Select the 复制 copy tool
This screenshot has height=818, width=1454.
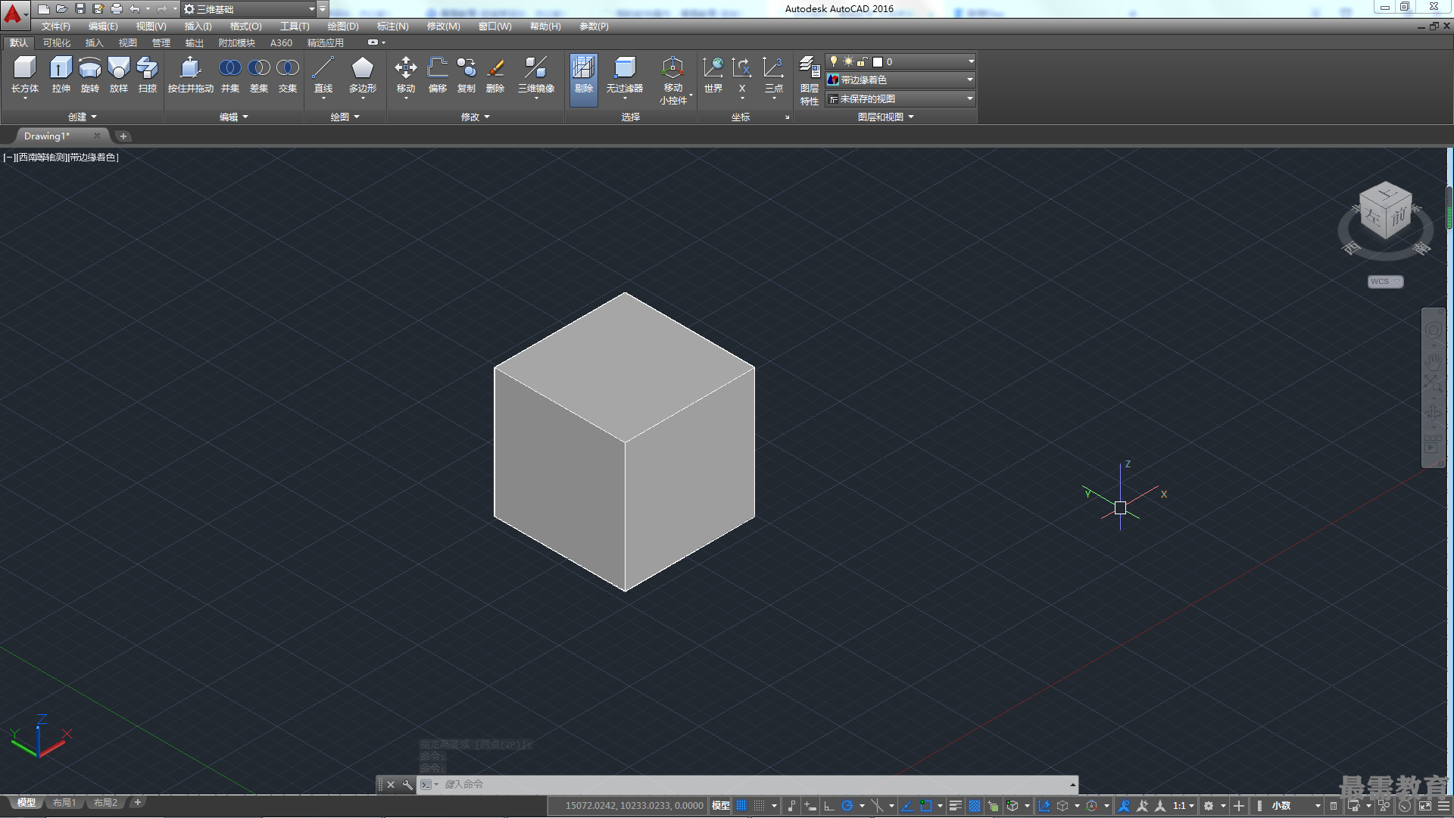[x=466, y=75]
